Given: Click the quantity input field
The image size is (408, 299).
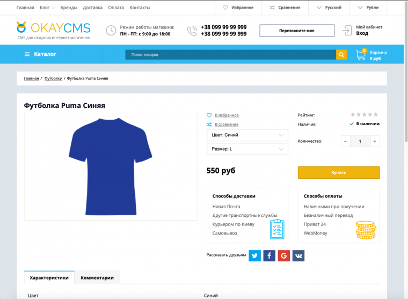Looking at the screenshot, I should (x=360, y=141).
